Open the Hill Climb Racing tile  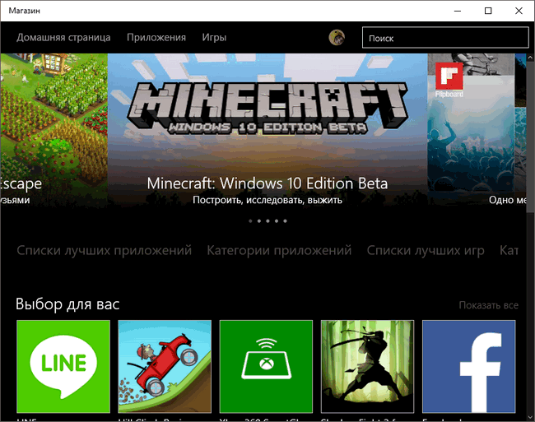click(x=165, y=366)
